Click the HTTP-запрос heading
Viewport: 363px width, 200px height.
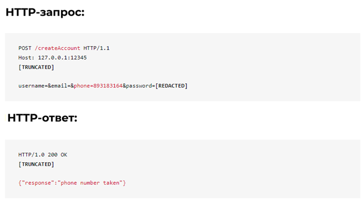45,12
